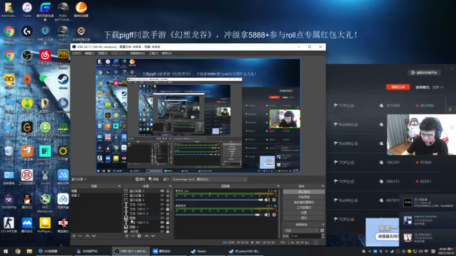The height and width of the screenshot is (256, 456).
Task: Open OBS 文件(F) menu
Action: 77,53
